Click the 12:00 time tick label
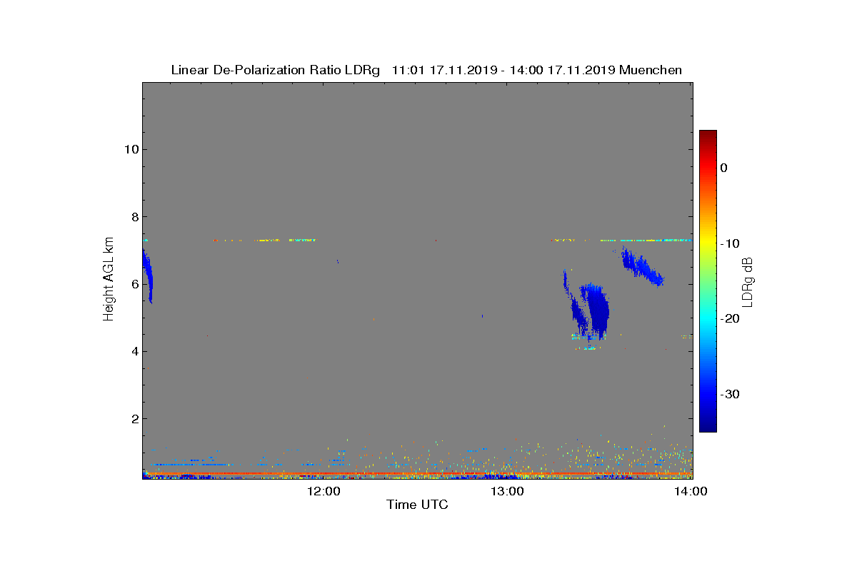Screen dimensions: 857x571 point(324,491)
